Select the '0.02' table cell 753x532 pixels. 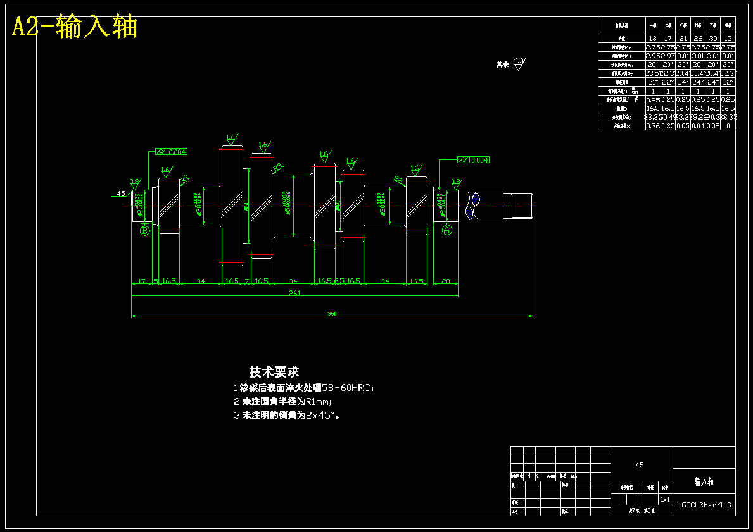713,126
